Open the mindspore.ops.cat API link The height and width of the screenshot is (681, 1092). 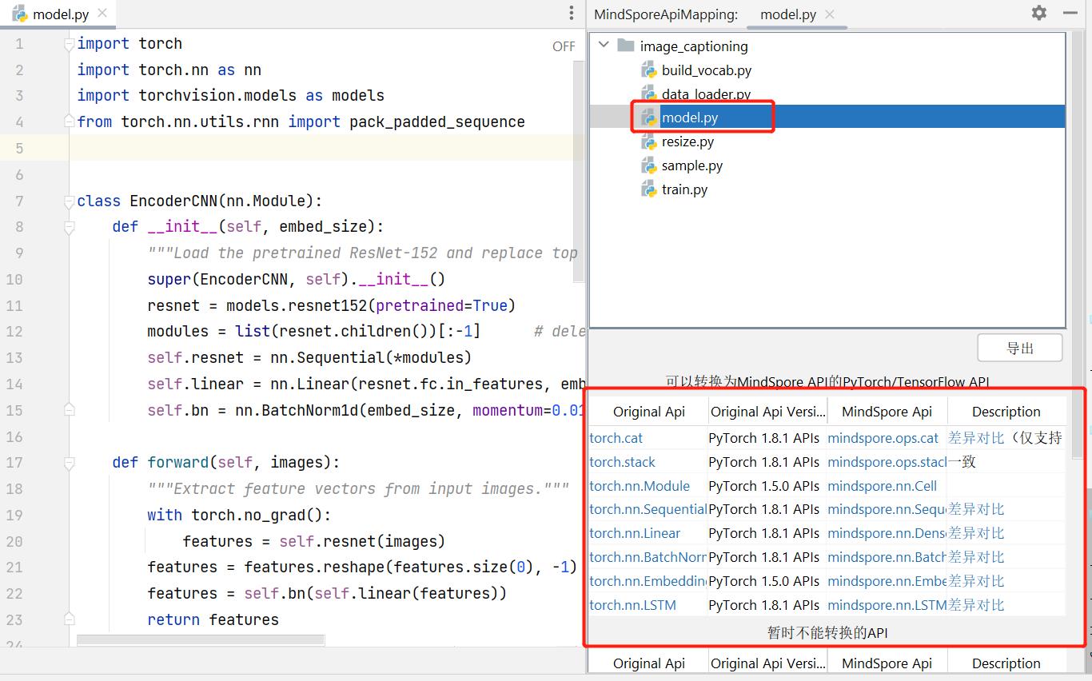883,438
